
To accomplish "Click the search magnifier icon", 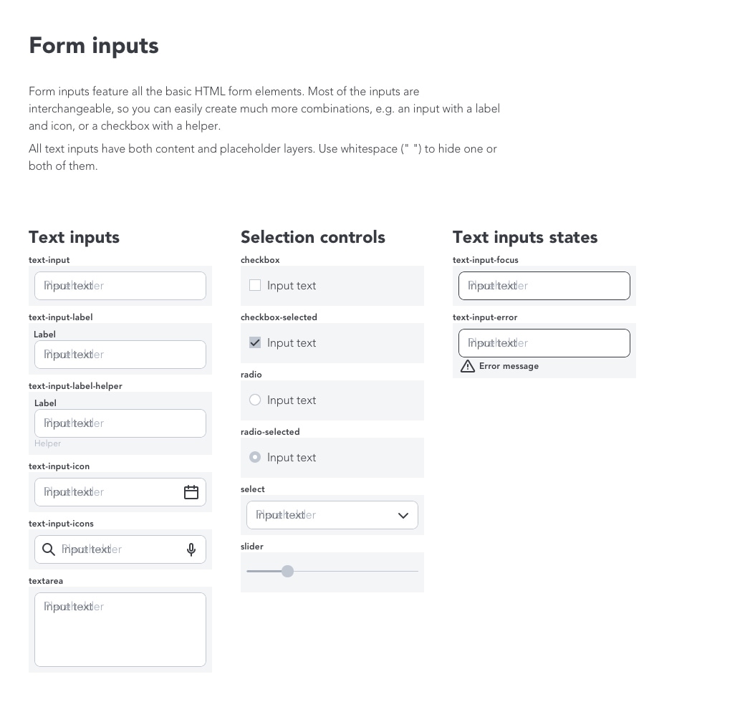I will point(49,549).
